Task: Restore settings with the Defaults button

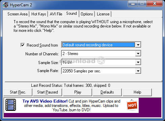Action: [107, 92]
